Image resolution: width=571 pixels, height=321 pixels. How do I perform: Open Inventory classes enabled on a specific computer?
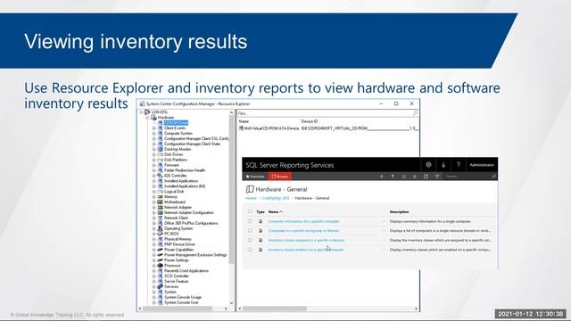(306, 250)
